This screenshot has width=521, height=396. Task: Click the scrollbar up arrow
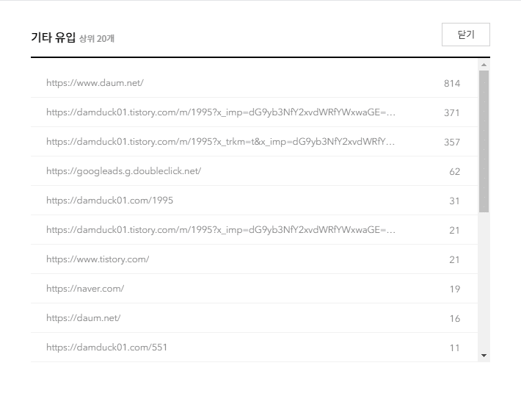484,65
